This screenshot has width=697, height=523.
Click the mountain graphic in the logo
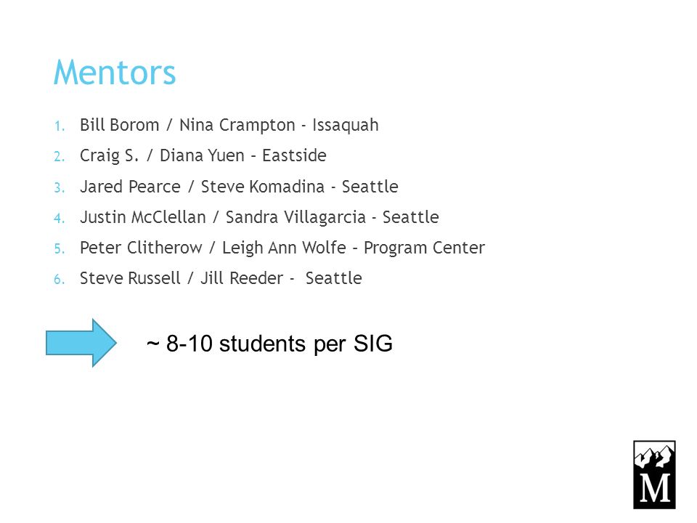point(654,457)
